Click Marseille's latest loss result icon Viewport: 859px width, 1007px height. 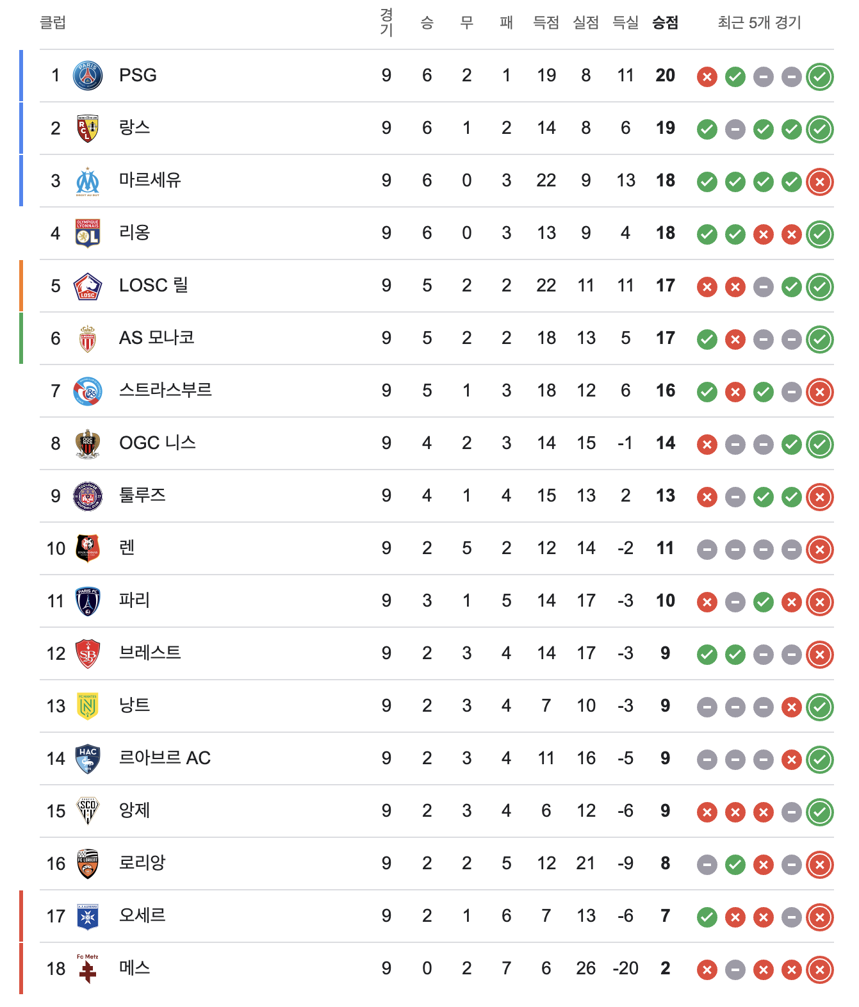[x=819, y=182]
